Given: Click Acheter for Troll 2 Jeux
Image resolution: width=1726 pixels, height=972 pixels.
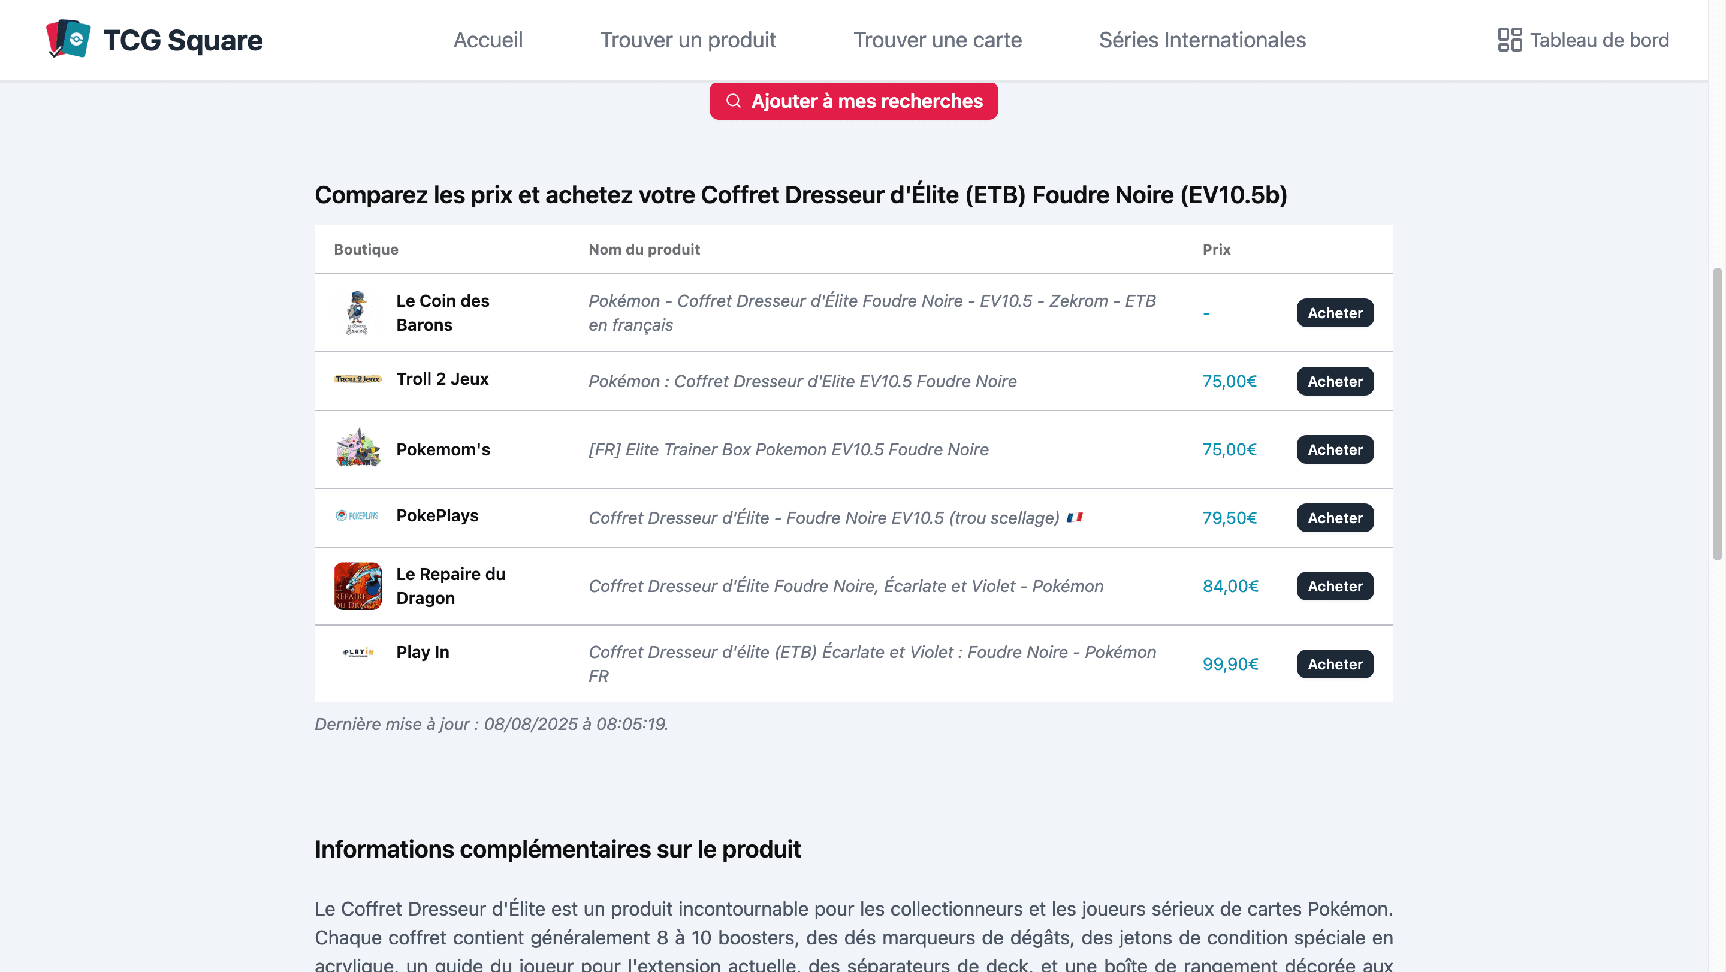Looking at the screenshot, I should coord(1334,381).
